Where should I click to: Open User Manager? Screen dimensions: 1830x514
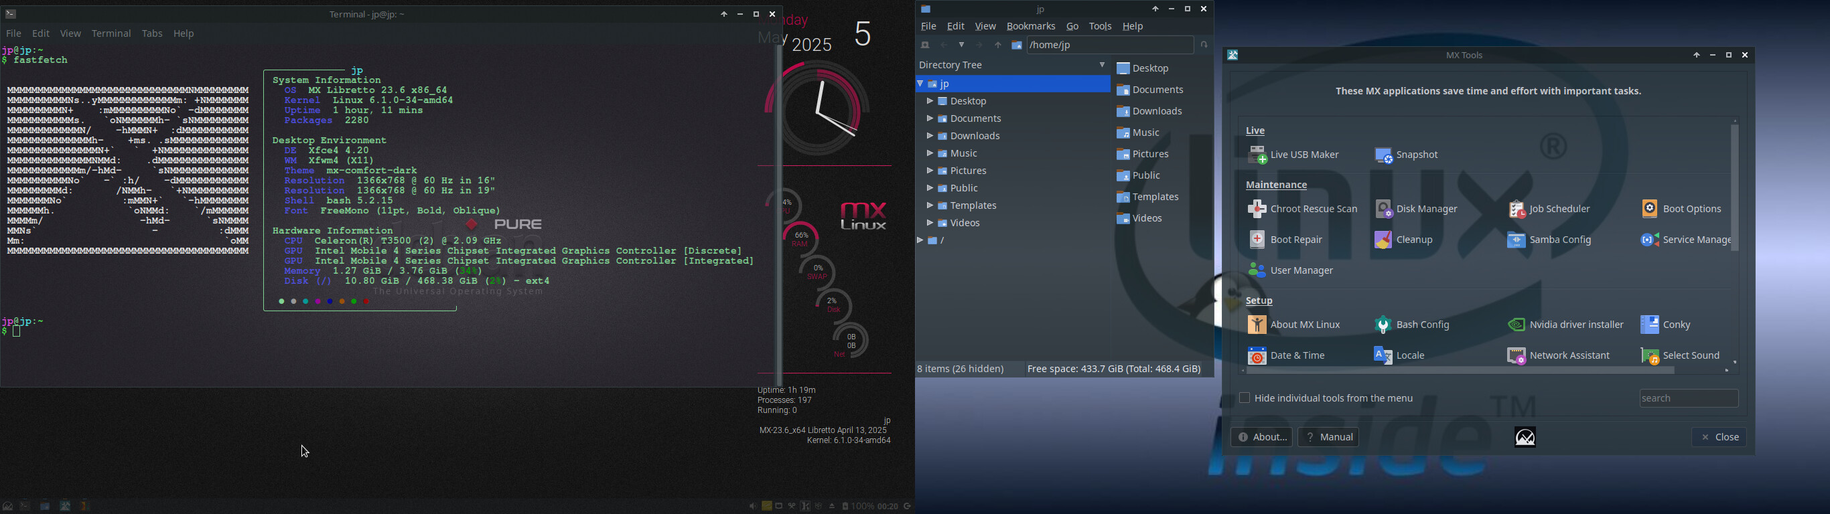pos(1291,270)
